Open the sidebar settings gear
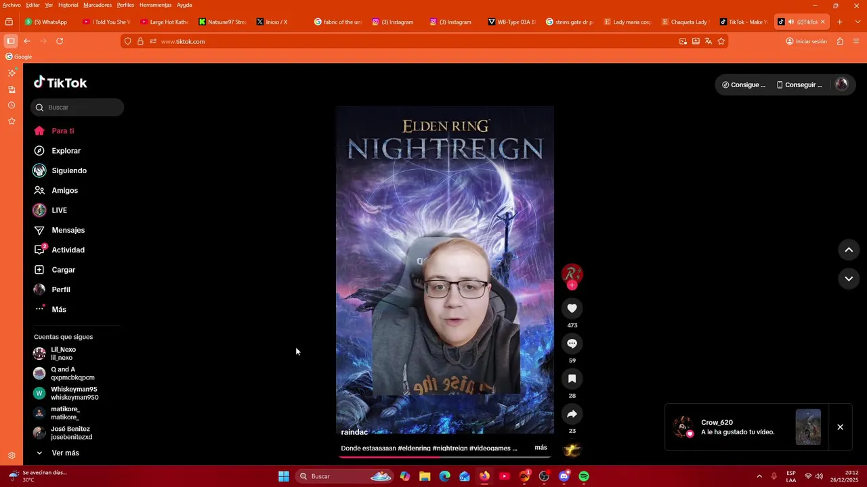The image size is (867, 487). click(x=12, y=455)
